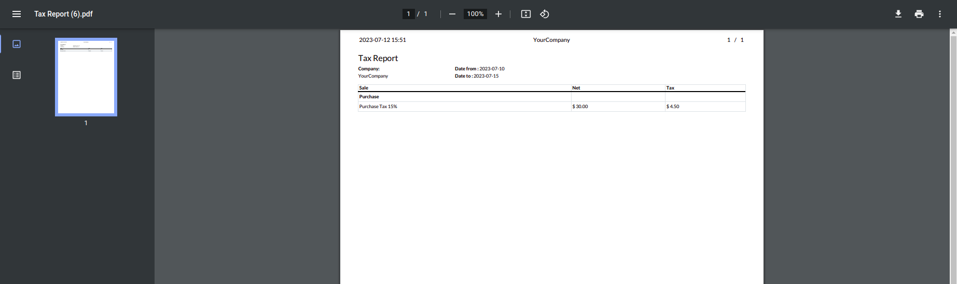
Task: Click the fit to page icon
Action: 526,14
